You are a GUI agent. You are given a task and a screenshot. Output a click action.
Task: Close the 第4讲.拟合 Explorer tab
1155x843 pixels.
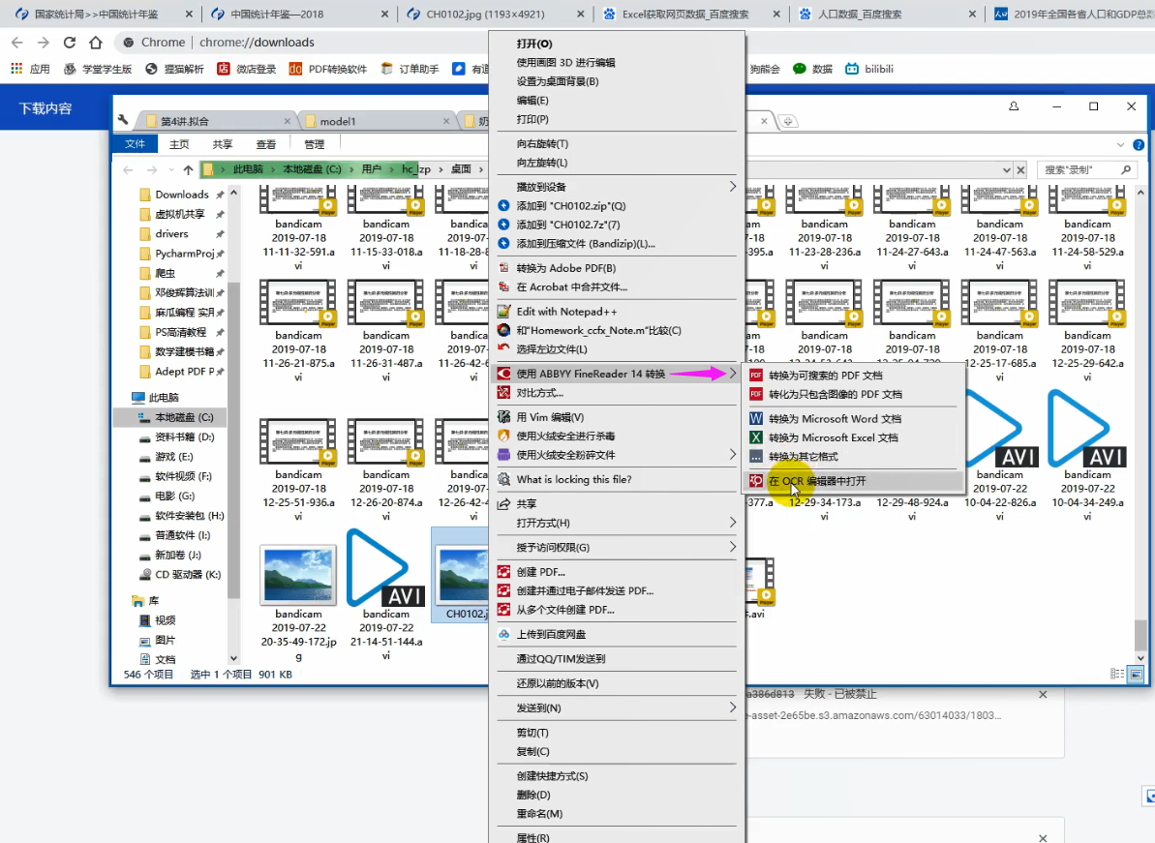pyautogui.click(x=288, y=121)
